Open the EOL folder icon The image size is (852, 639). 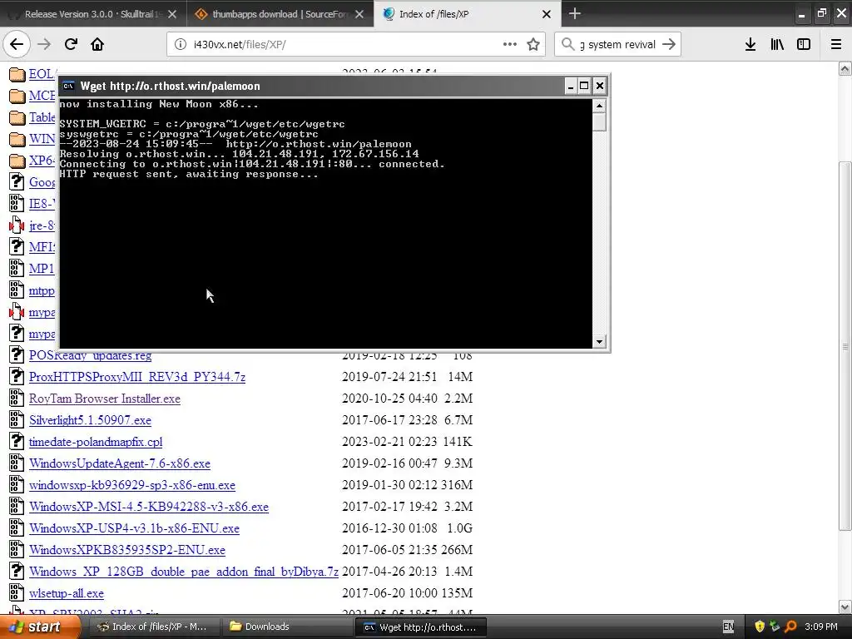(x=17, y=74)
